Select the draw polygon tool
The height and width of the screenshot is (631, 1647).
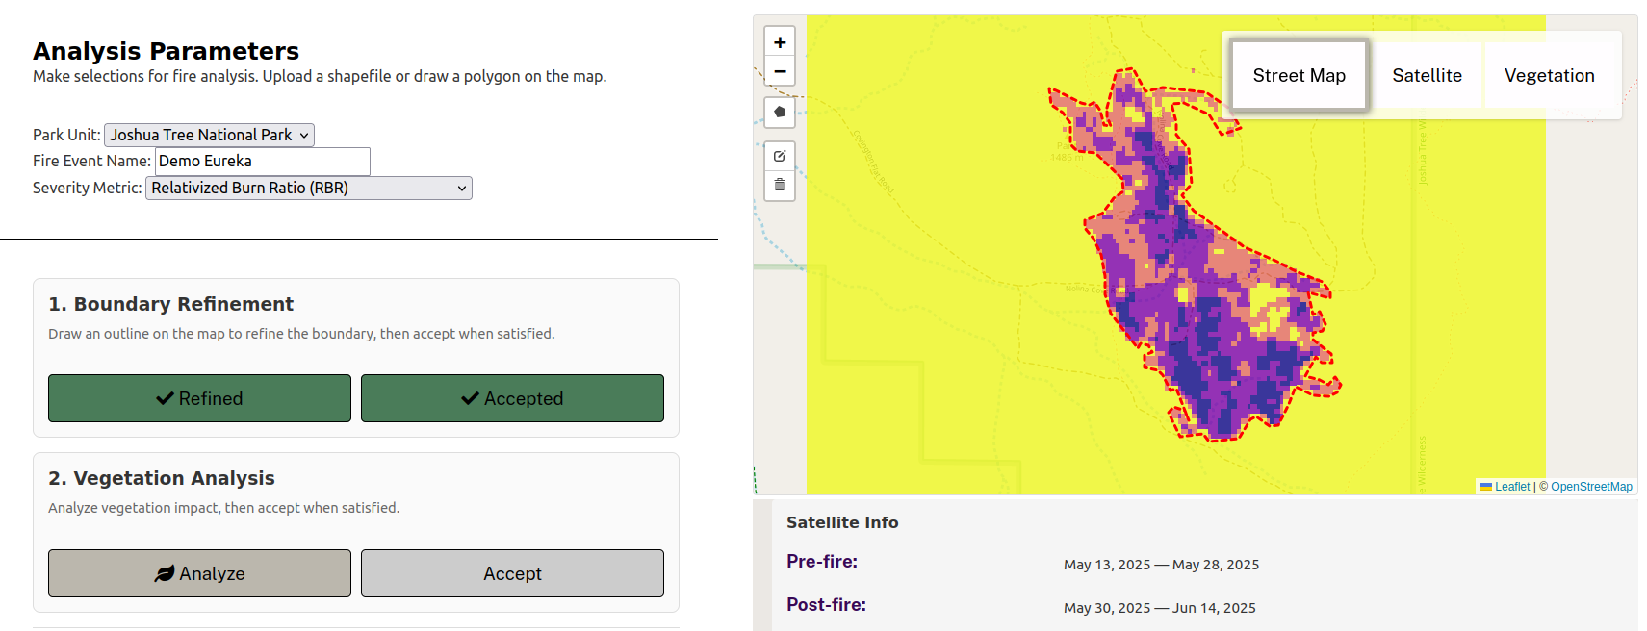pyautogui.click(x=780, y=113)
